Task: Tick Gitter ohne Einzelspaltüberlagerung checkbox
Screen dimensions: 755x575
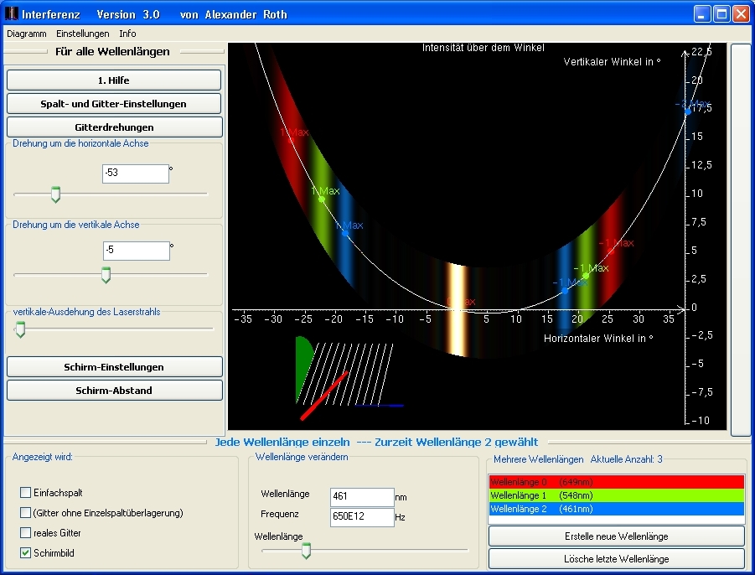Action: pos(25,513)
